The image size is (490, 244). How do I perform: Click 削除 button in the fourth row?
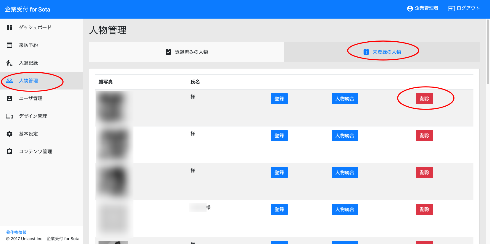[425, 209]
